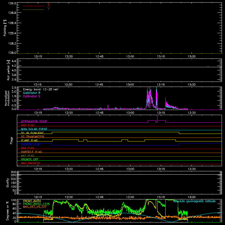Click the Normalized modulation axis title

point(7,98)
